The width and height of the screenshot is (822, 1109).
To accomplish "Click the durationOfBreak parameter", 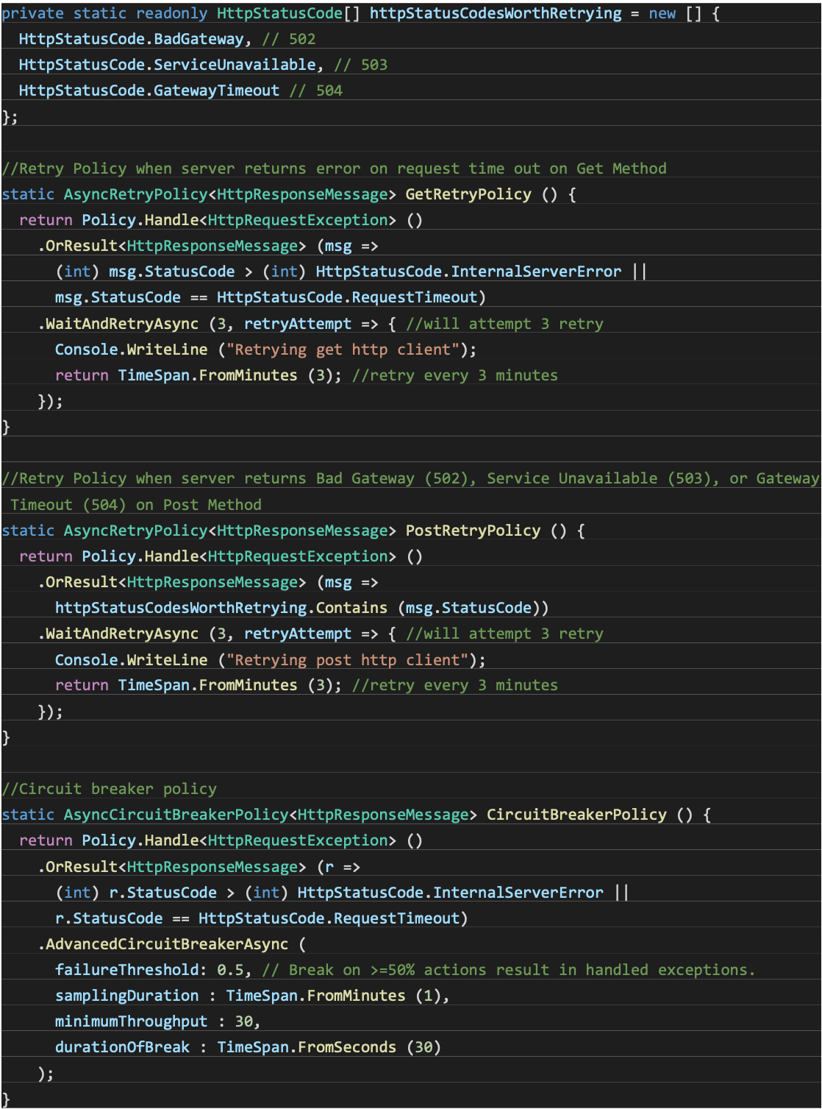I will [x=122, y=1047].
